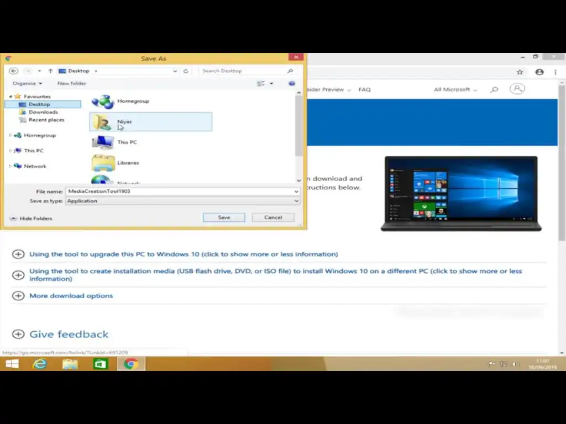This screenshot has width=566, height=424.
Task: Open recent locations dropdown arrow
Action: pos(39,71)
